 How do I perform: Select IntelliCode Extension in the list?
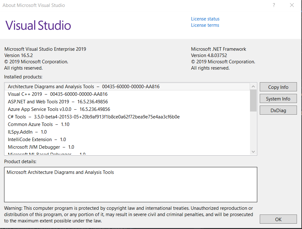[127, 139]
